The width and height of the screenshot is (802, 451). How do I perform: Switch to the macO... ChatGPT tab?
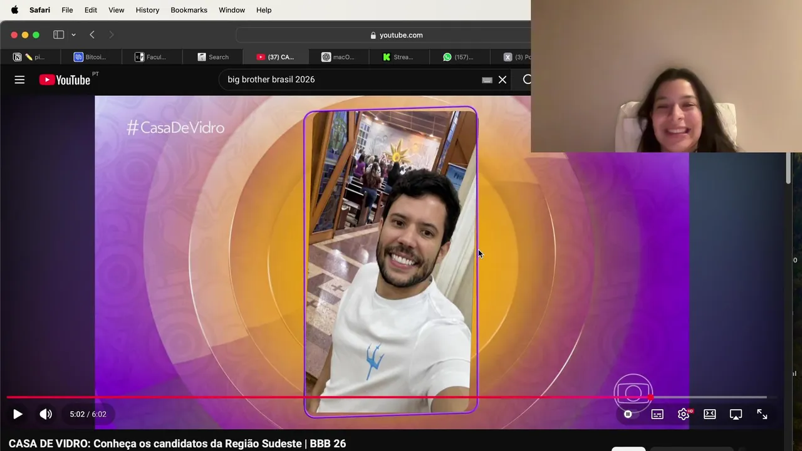[338, 57]
